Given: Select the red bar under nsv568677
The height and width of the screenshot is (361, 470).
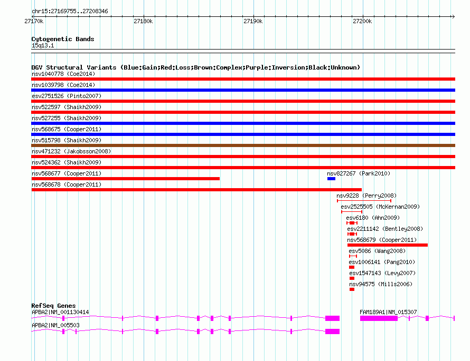Looking at the screenshot, I should point(125,179).
